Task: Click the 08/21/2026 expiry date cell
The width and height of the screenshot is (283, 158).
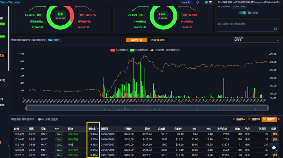Action: point(107,155)
